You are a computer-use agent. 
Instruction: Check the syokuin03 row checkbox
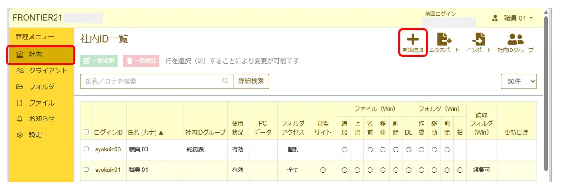pyautogui.click(x=86, y=149)
